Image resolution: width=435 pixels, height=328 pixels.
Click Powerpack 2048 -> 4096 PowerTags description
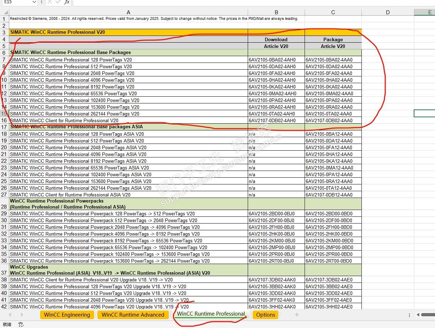click(x=128, y=227)
